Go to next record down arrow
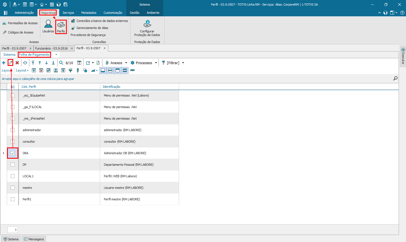Image resolution: width=406 pixels, height=242 pixels. click(47, 63)
